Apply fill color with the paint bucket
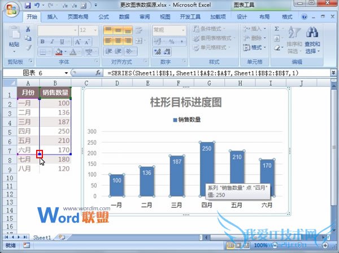 (x=59, y=52)
